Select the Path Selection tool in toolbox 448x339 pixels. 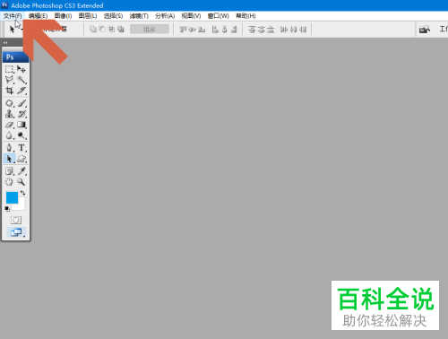pos(9,159)
